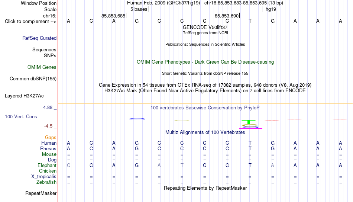Image resolution: width=353 pixels, height=202 pixels.
Task: Click the 5 bases scale bar
Action: pos(205,9)
